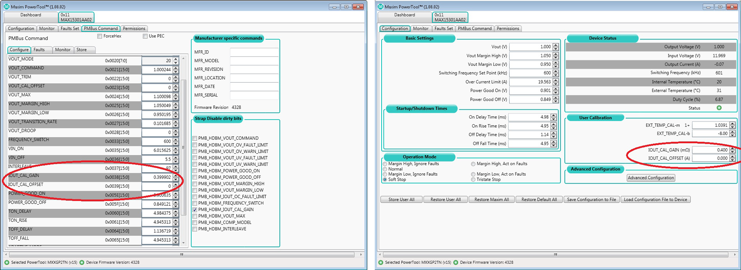
Task: Select the Tristate Stop operation mode
Action: click(x=473, y=179)
